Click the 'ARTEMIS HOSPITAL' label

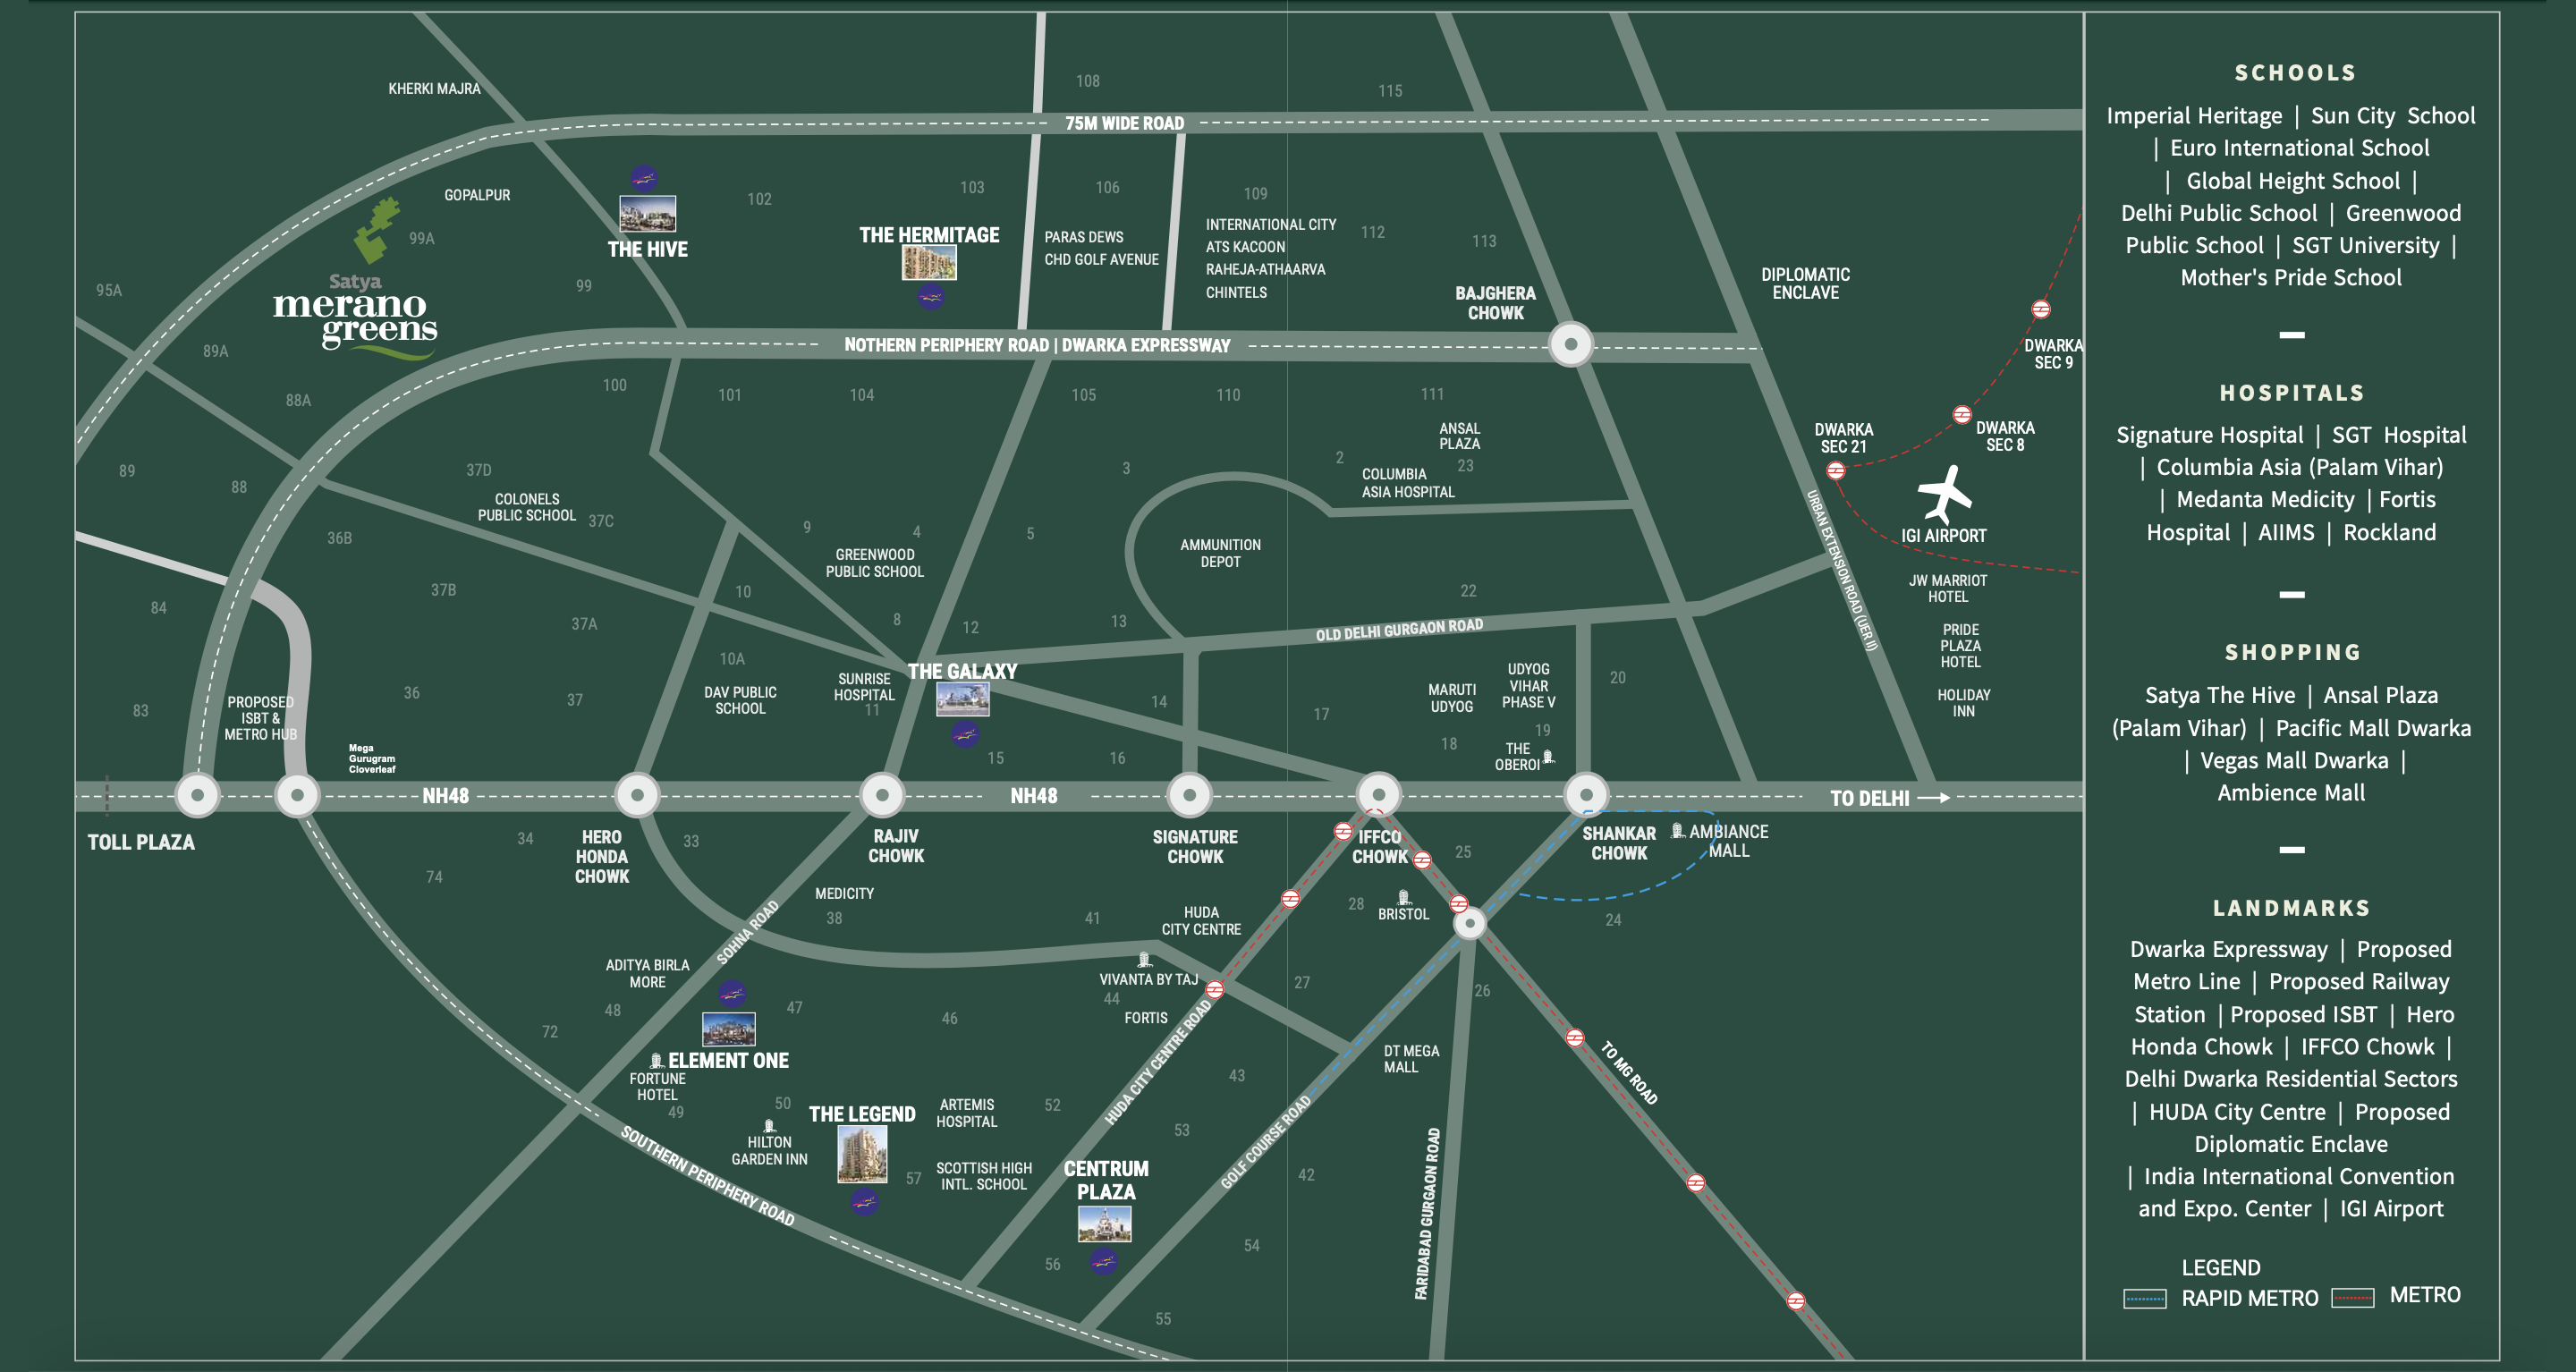tap(966, 1113)
